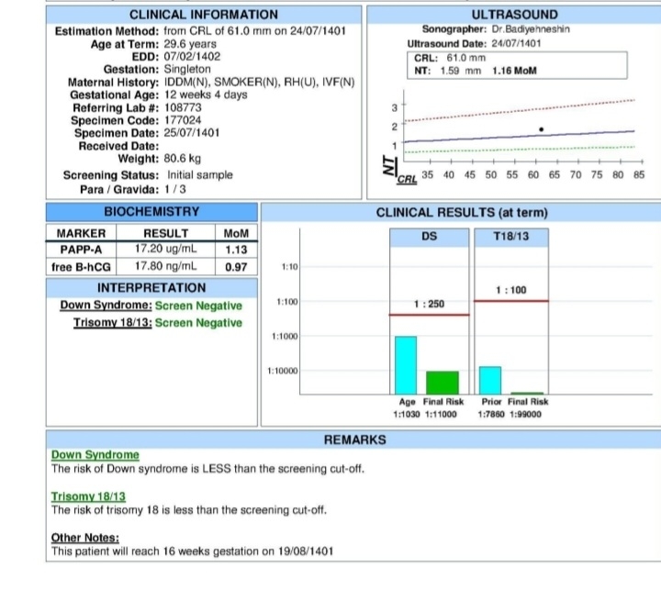
Task: Click the DS column header in results chart
Action: point(429,236)
